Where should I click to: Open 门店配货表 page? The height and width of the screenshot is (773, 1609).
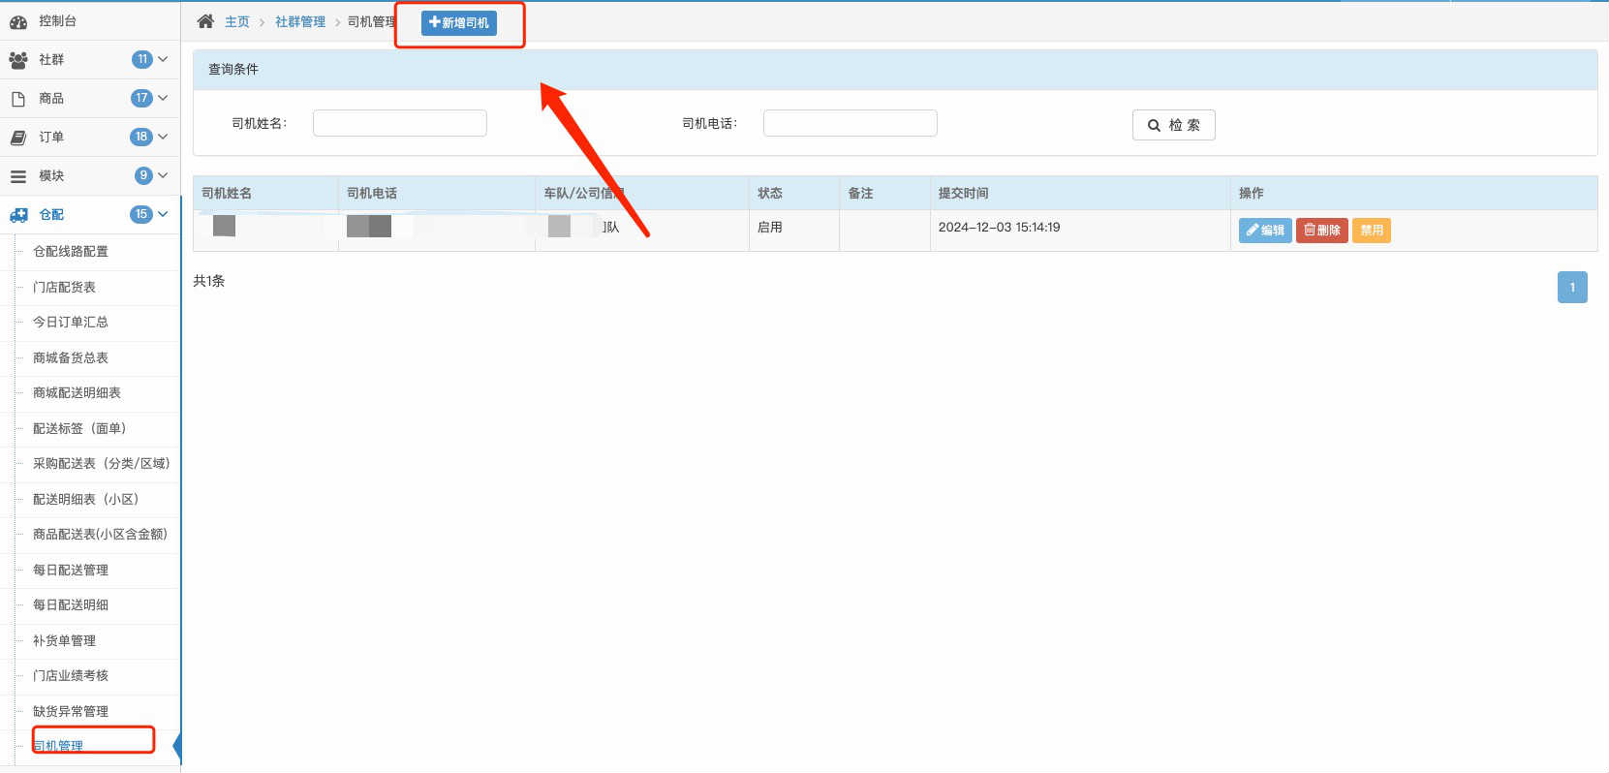click(64, 288)
